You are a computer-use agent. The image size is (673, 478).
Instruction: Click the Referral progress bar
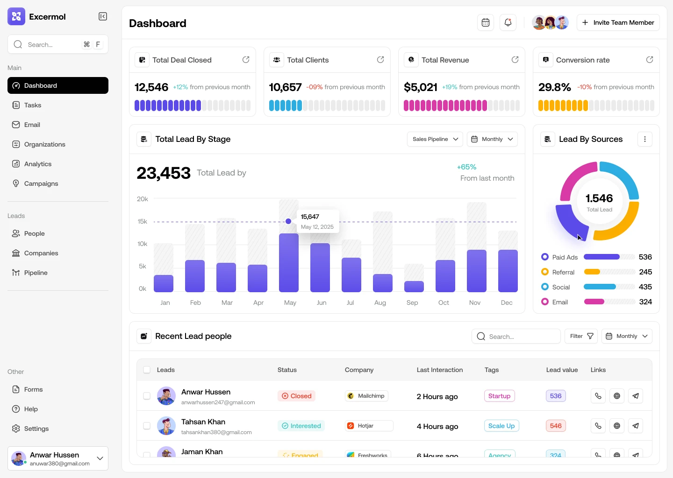[x=609, y=272]
